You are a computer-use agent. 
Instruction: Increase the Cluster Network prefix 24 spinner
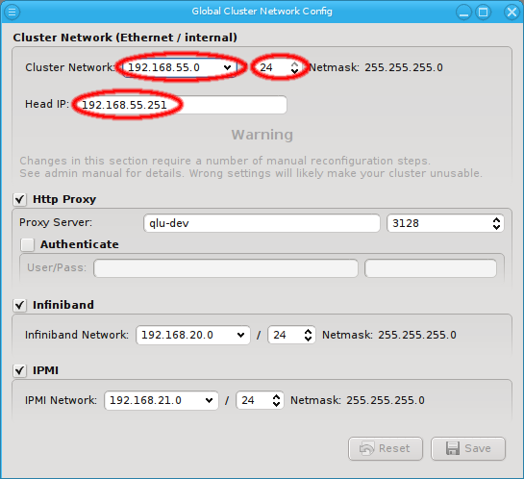(x=294, y=64)
